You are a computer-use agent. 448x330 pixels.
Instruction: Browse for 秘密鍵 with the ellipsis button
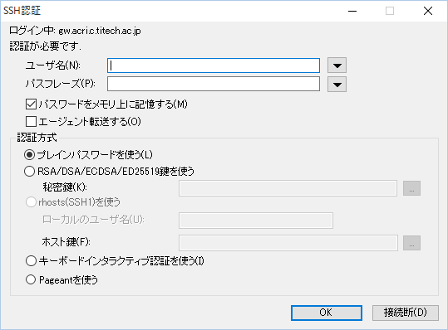(x=411, y=188)
